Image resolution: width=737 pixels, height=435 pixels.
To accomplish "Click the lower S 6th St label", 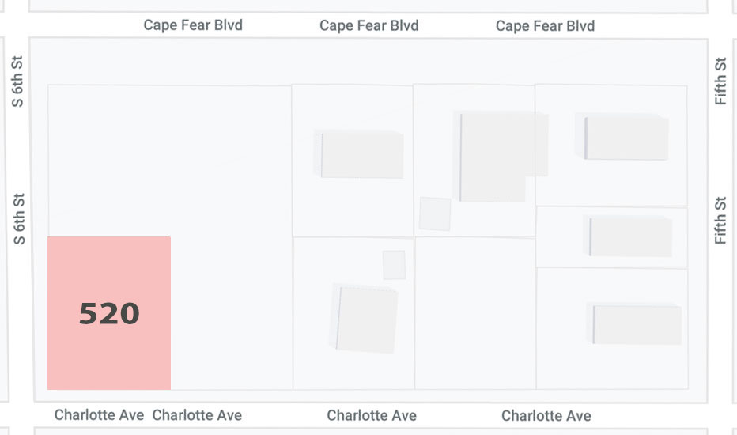I will click(19, 219).
